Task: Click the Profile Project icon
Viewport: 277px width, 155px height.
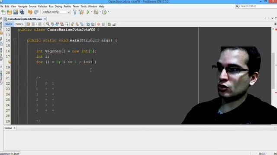Action: click(104, 12)
